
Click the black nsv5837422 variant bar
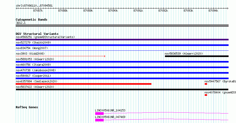pos(122,89)
